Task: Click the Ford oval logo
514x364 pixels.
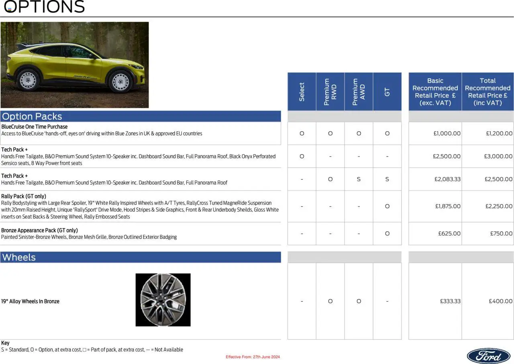Action: (488, 356)
